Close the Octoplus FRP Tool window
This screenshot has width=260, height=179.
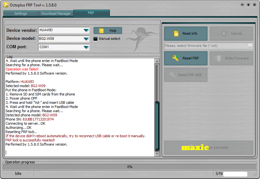coord(255,5)
